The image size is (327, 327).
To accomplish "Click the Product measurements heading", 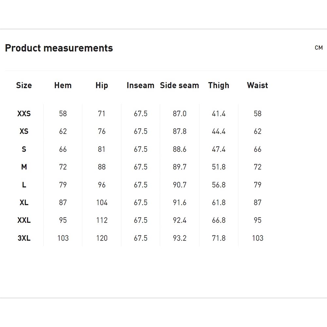I will click(59, 48).
